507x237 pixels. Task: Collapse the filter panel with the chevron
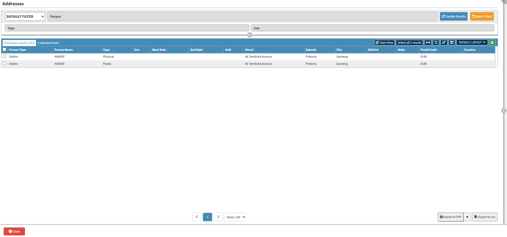pyautogui.click(x=249, y=35)
